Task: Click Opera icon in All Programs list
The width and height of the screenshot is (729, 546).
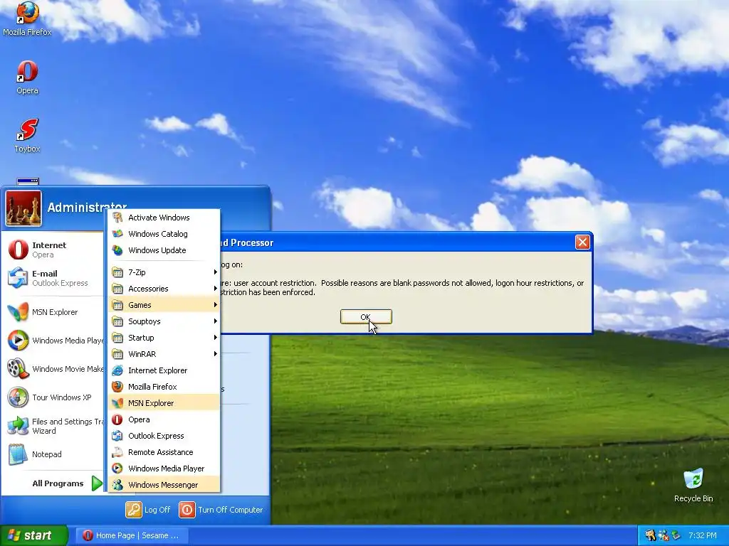Action: pos(117,419)
